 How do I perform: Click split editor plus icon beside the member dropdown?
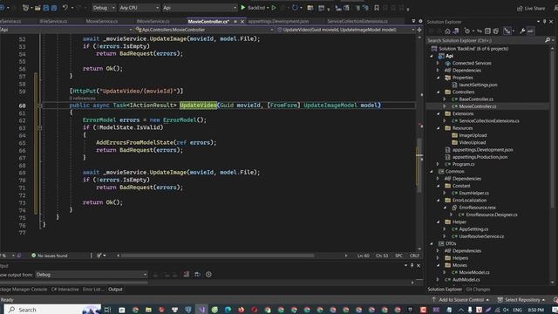click(419, 30)
